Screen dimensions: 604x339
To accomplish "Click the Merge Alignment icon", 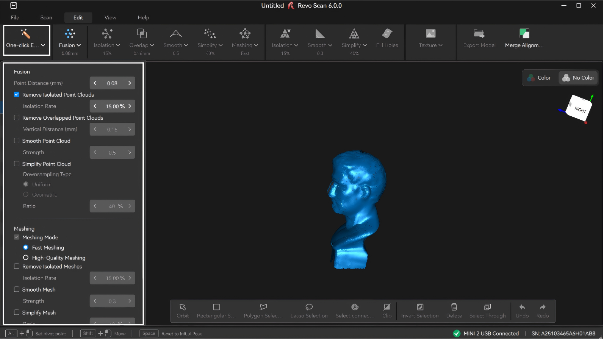I will click(524, 34).
